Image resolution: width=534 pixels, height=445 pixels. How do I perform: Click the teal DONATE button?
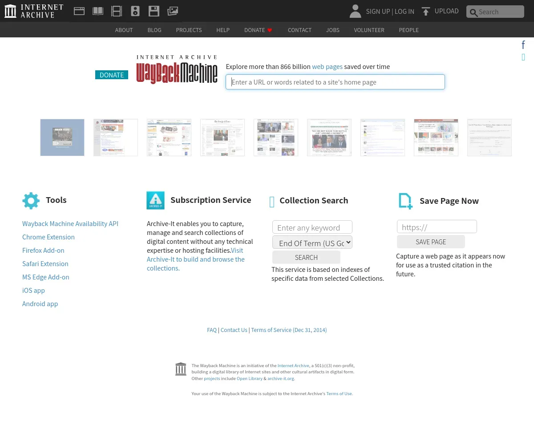112,75
